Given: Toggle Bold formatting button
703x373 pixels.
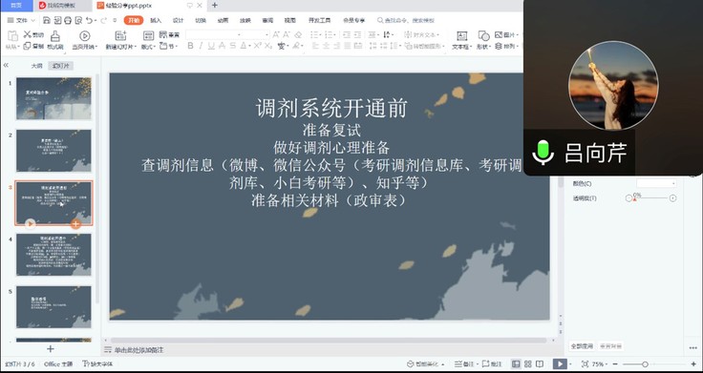Looking at the screenshot, I should [x=190, y=46].
